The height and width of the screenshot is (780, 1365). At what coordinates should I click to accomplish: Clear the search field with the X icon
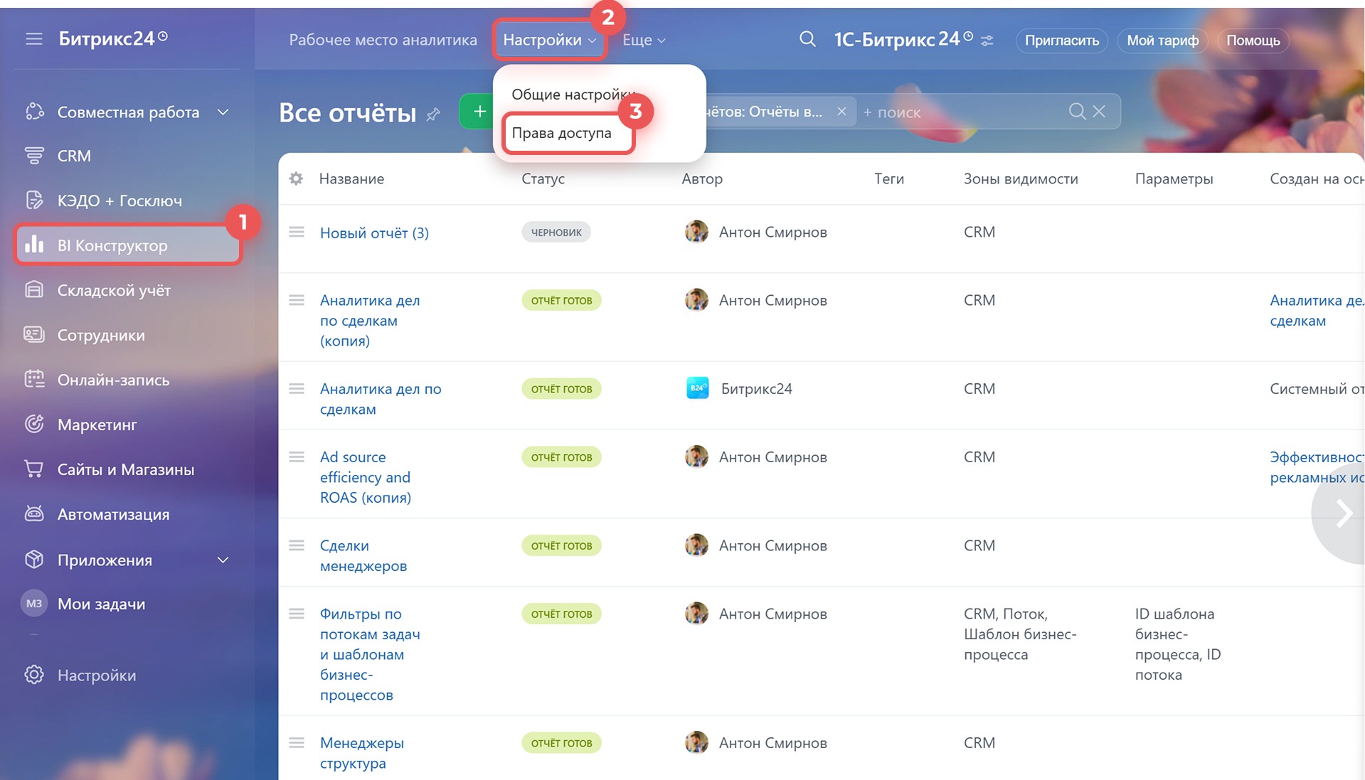click(x=1099, y=112)
